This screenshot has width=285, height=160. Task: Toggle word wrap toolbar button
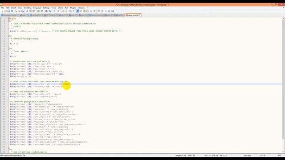coord(70,11)
